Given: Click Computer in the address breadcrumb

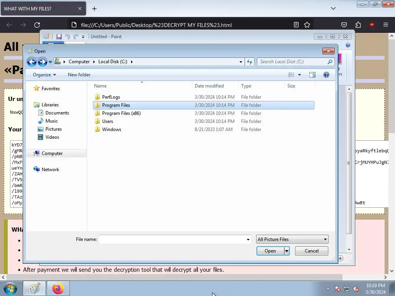Looking at the screenshot, I should (x=79, y=62).
